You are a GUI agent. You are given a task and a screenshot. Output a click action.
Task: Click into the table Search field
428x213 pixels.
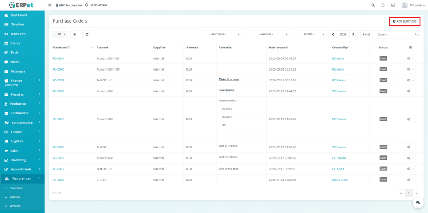(x=395, y=35)
